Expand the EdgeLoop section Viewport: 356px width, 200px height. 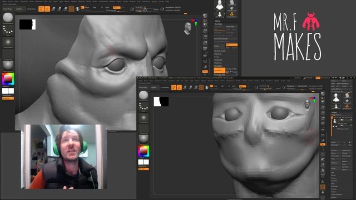(217, 54)
